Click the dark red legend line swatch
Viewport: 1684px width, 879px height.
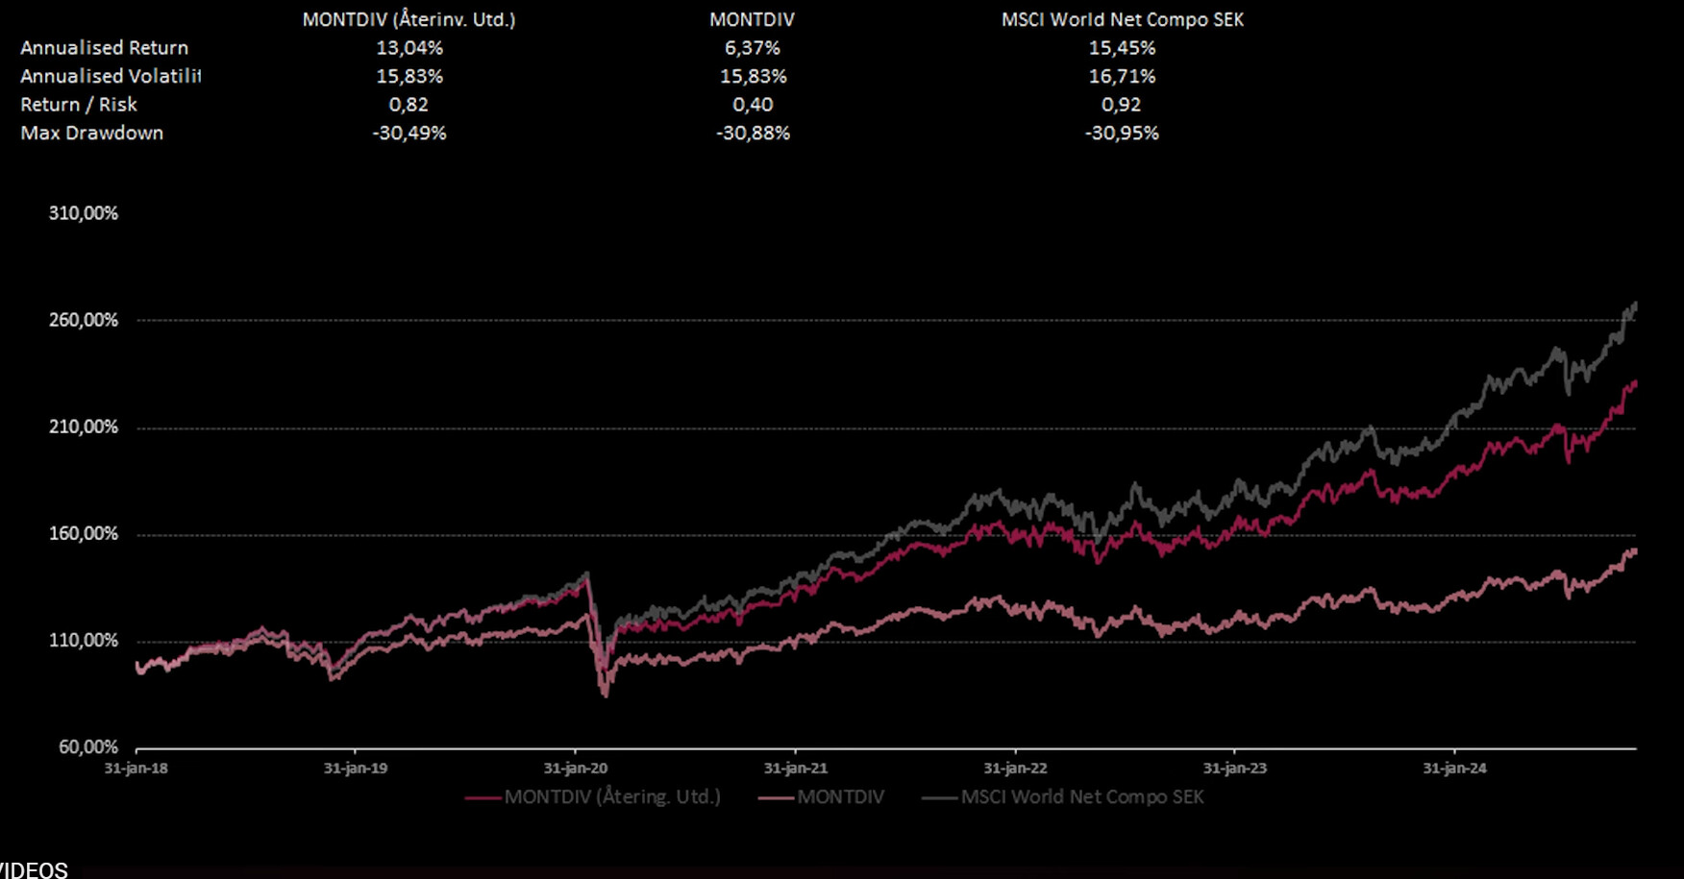(x=483, y=797)
